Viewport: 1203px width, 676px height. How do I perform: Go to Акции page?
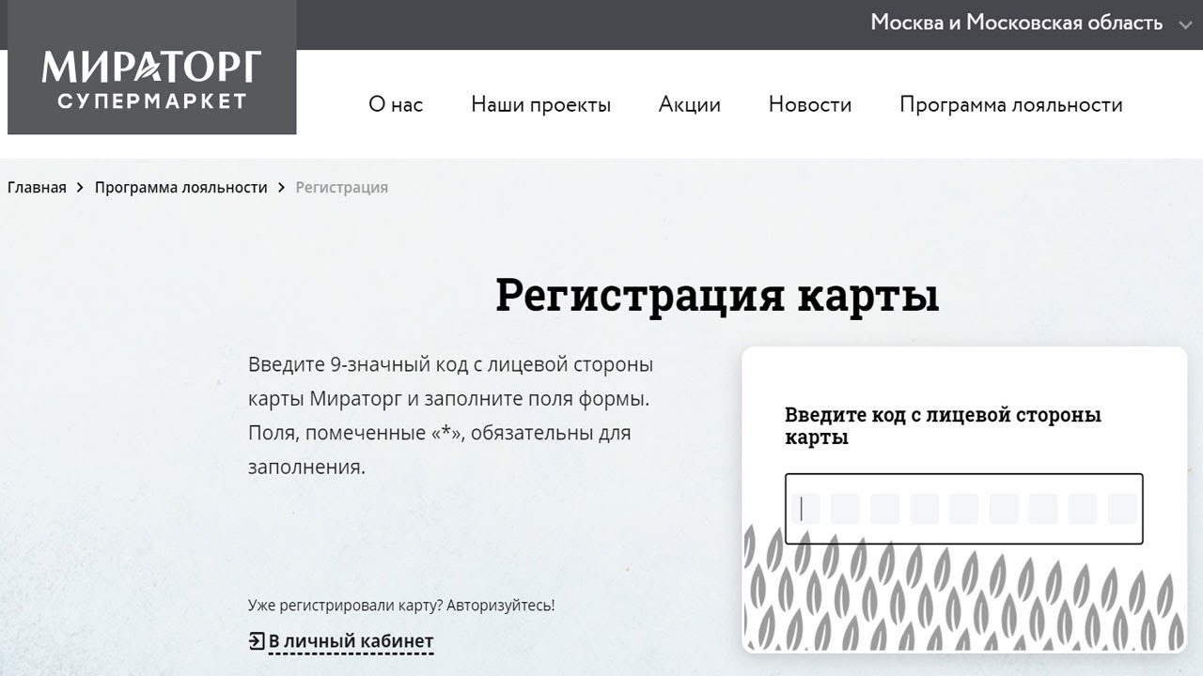tap(690, 104)
